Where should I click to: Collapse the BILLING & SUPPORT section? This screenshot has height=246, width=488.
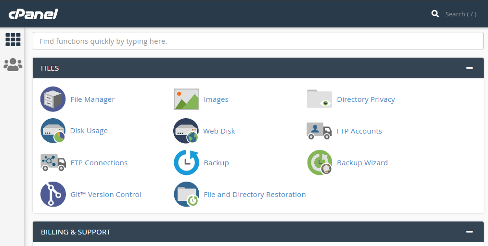469,232
